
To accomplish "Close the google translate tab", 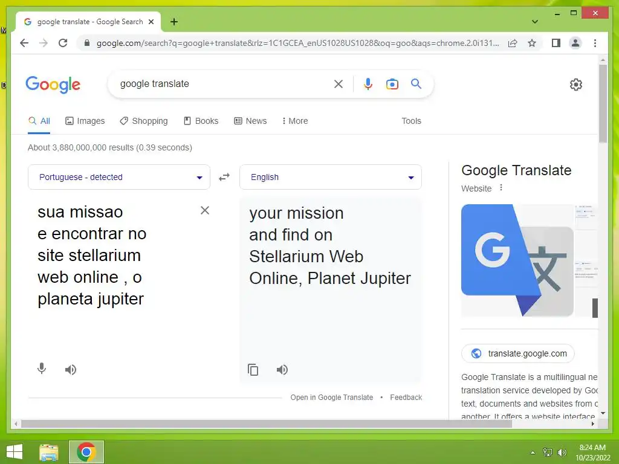I will [x=151, y=22].
